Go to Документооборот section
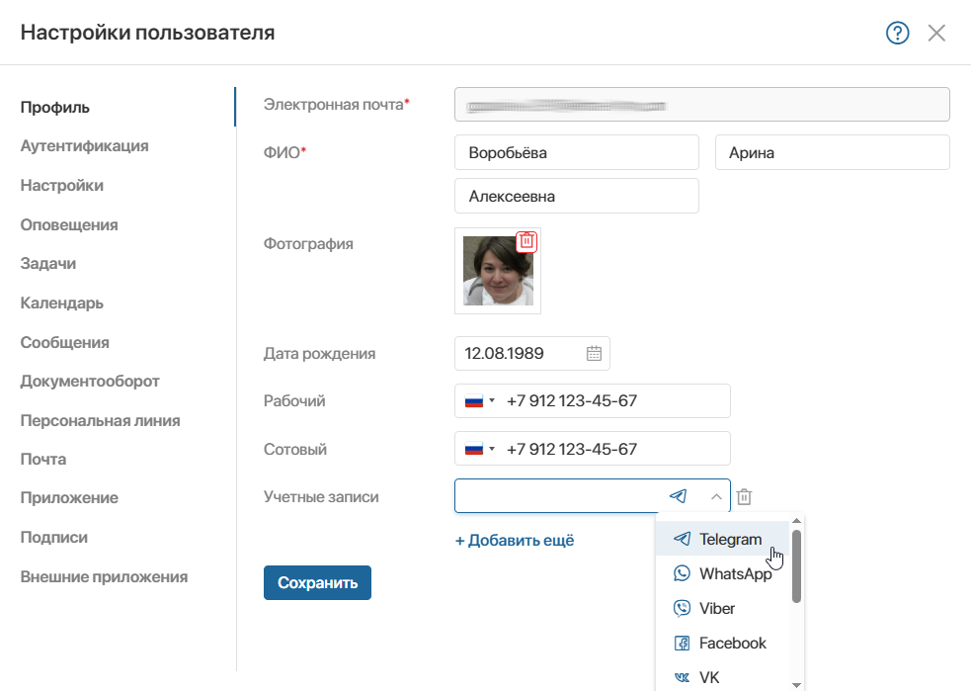This screenshot has height=691, width=971. pyautogui.click(x=90, y=382)
